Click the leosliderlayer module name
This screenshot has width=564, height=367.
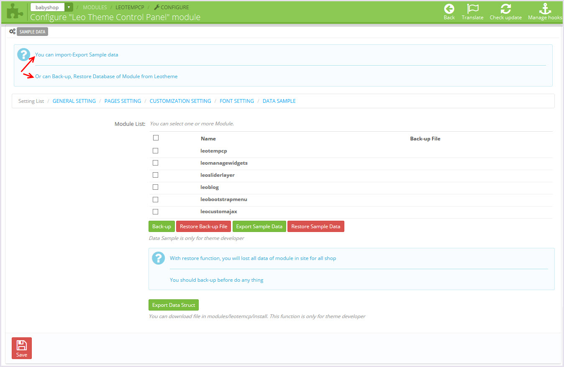(218, 175)
